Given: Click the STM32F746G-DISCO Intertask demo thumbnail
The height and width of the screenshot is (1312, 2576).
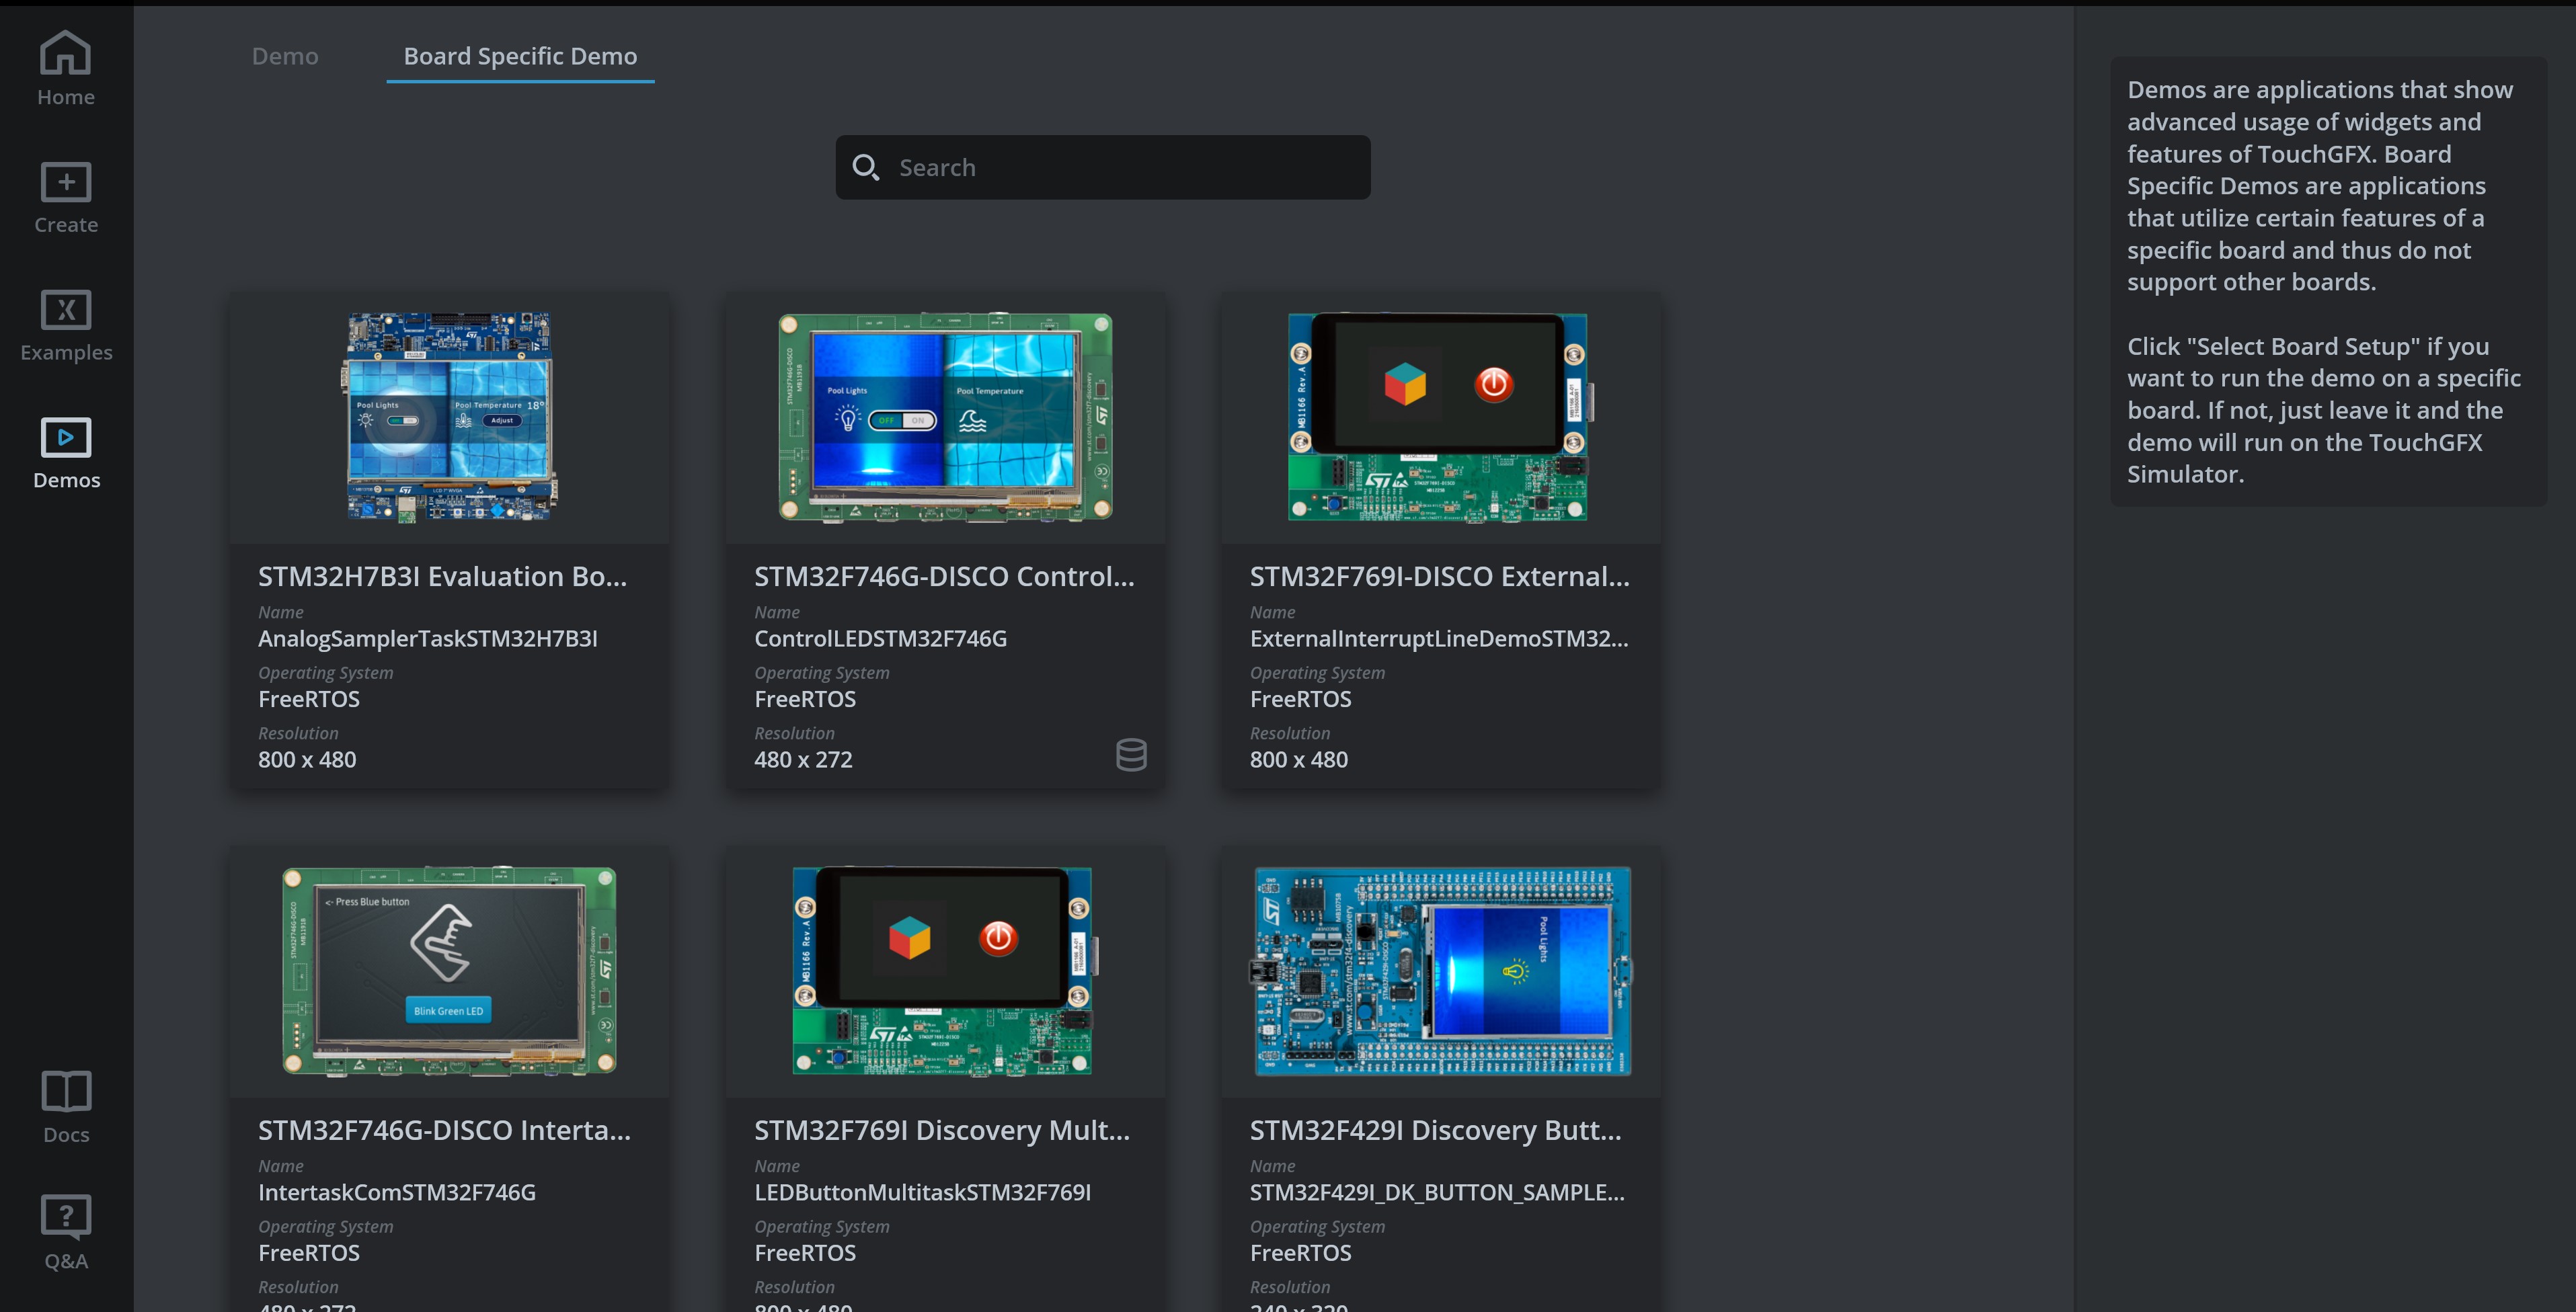Looking at the screenshot, I should pos(448,971).
